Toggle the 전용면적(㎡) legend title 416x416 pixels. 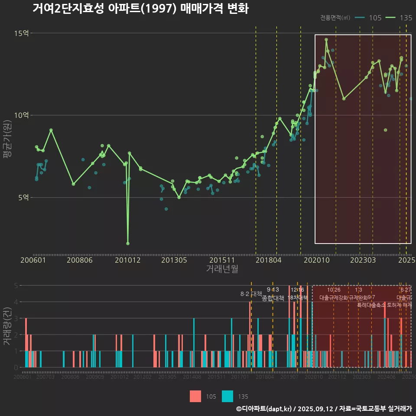click(335, 18)
